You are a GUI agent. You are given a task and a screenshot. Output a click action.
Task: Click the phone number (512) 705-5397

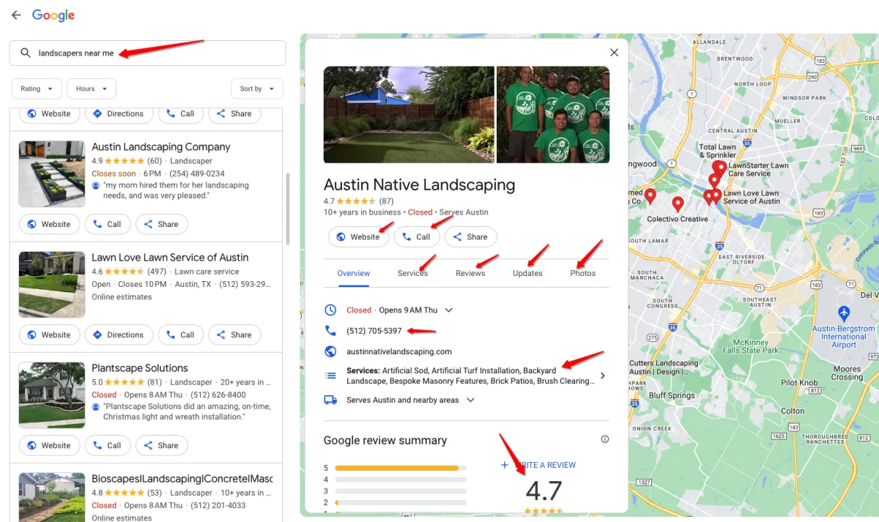[374, 331]
